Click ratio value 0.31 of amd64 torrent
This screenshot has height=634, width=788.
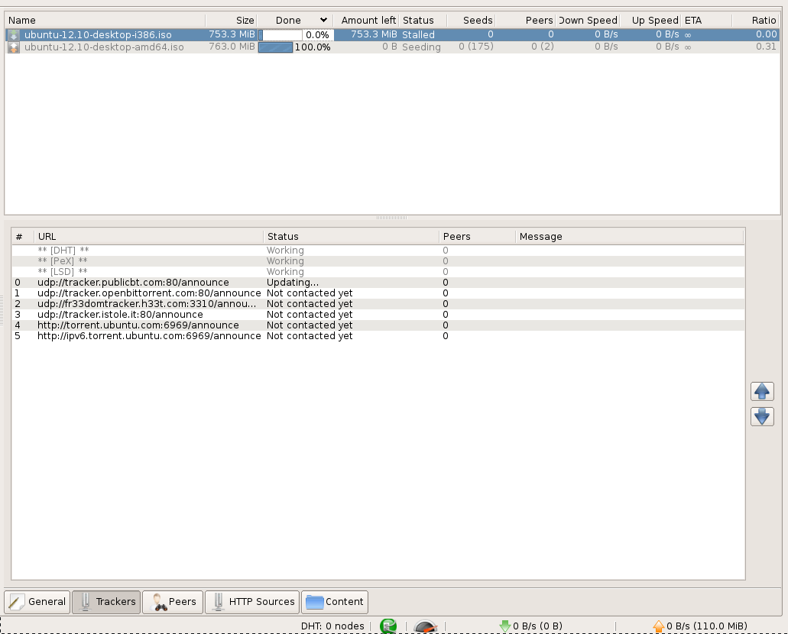766,47
